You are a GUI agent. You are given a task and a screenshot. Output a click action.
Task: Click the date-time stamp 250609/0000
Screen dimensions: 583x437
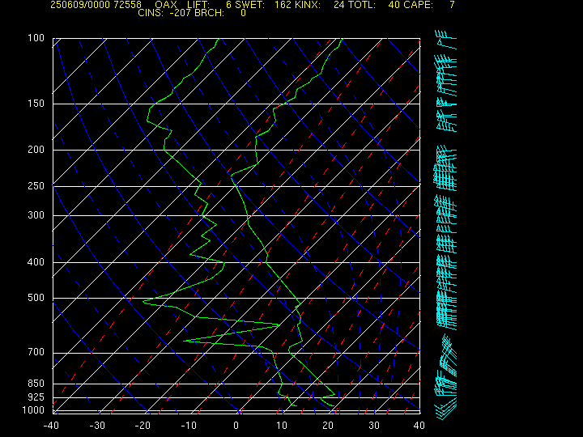80,5
